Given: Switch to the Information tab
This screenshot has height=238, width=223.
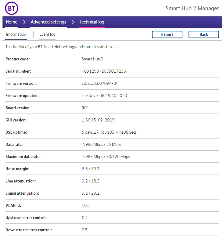Looking at the screenshot, I should [16, 34].
